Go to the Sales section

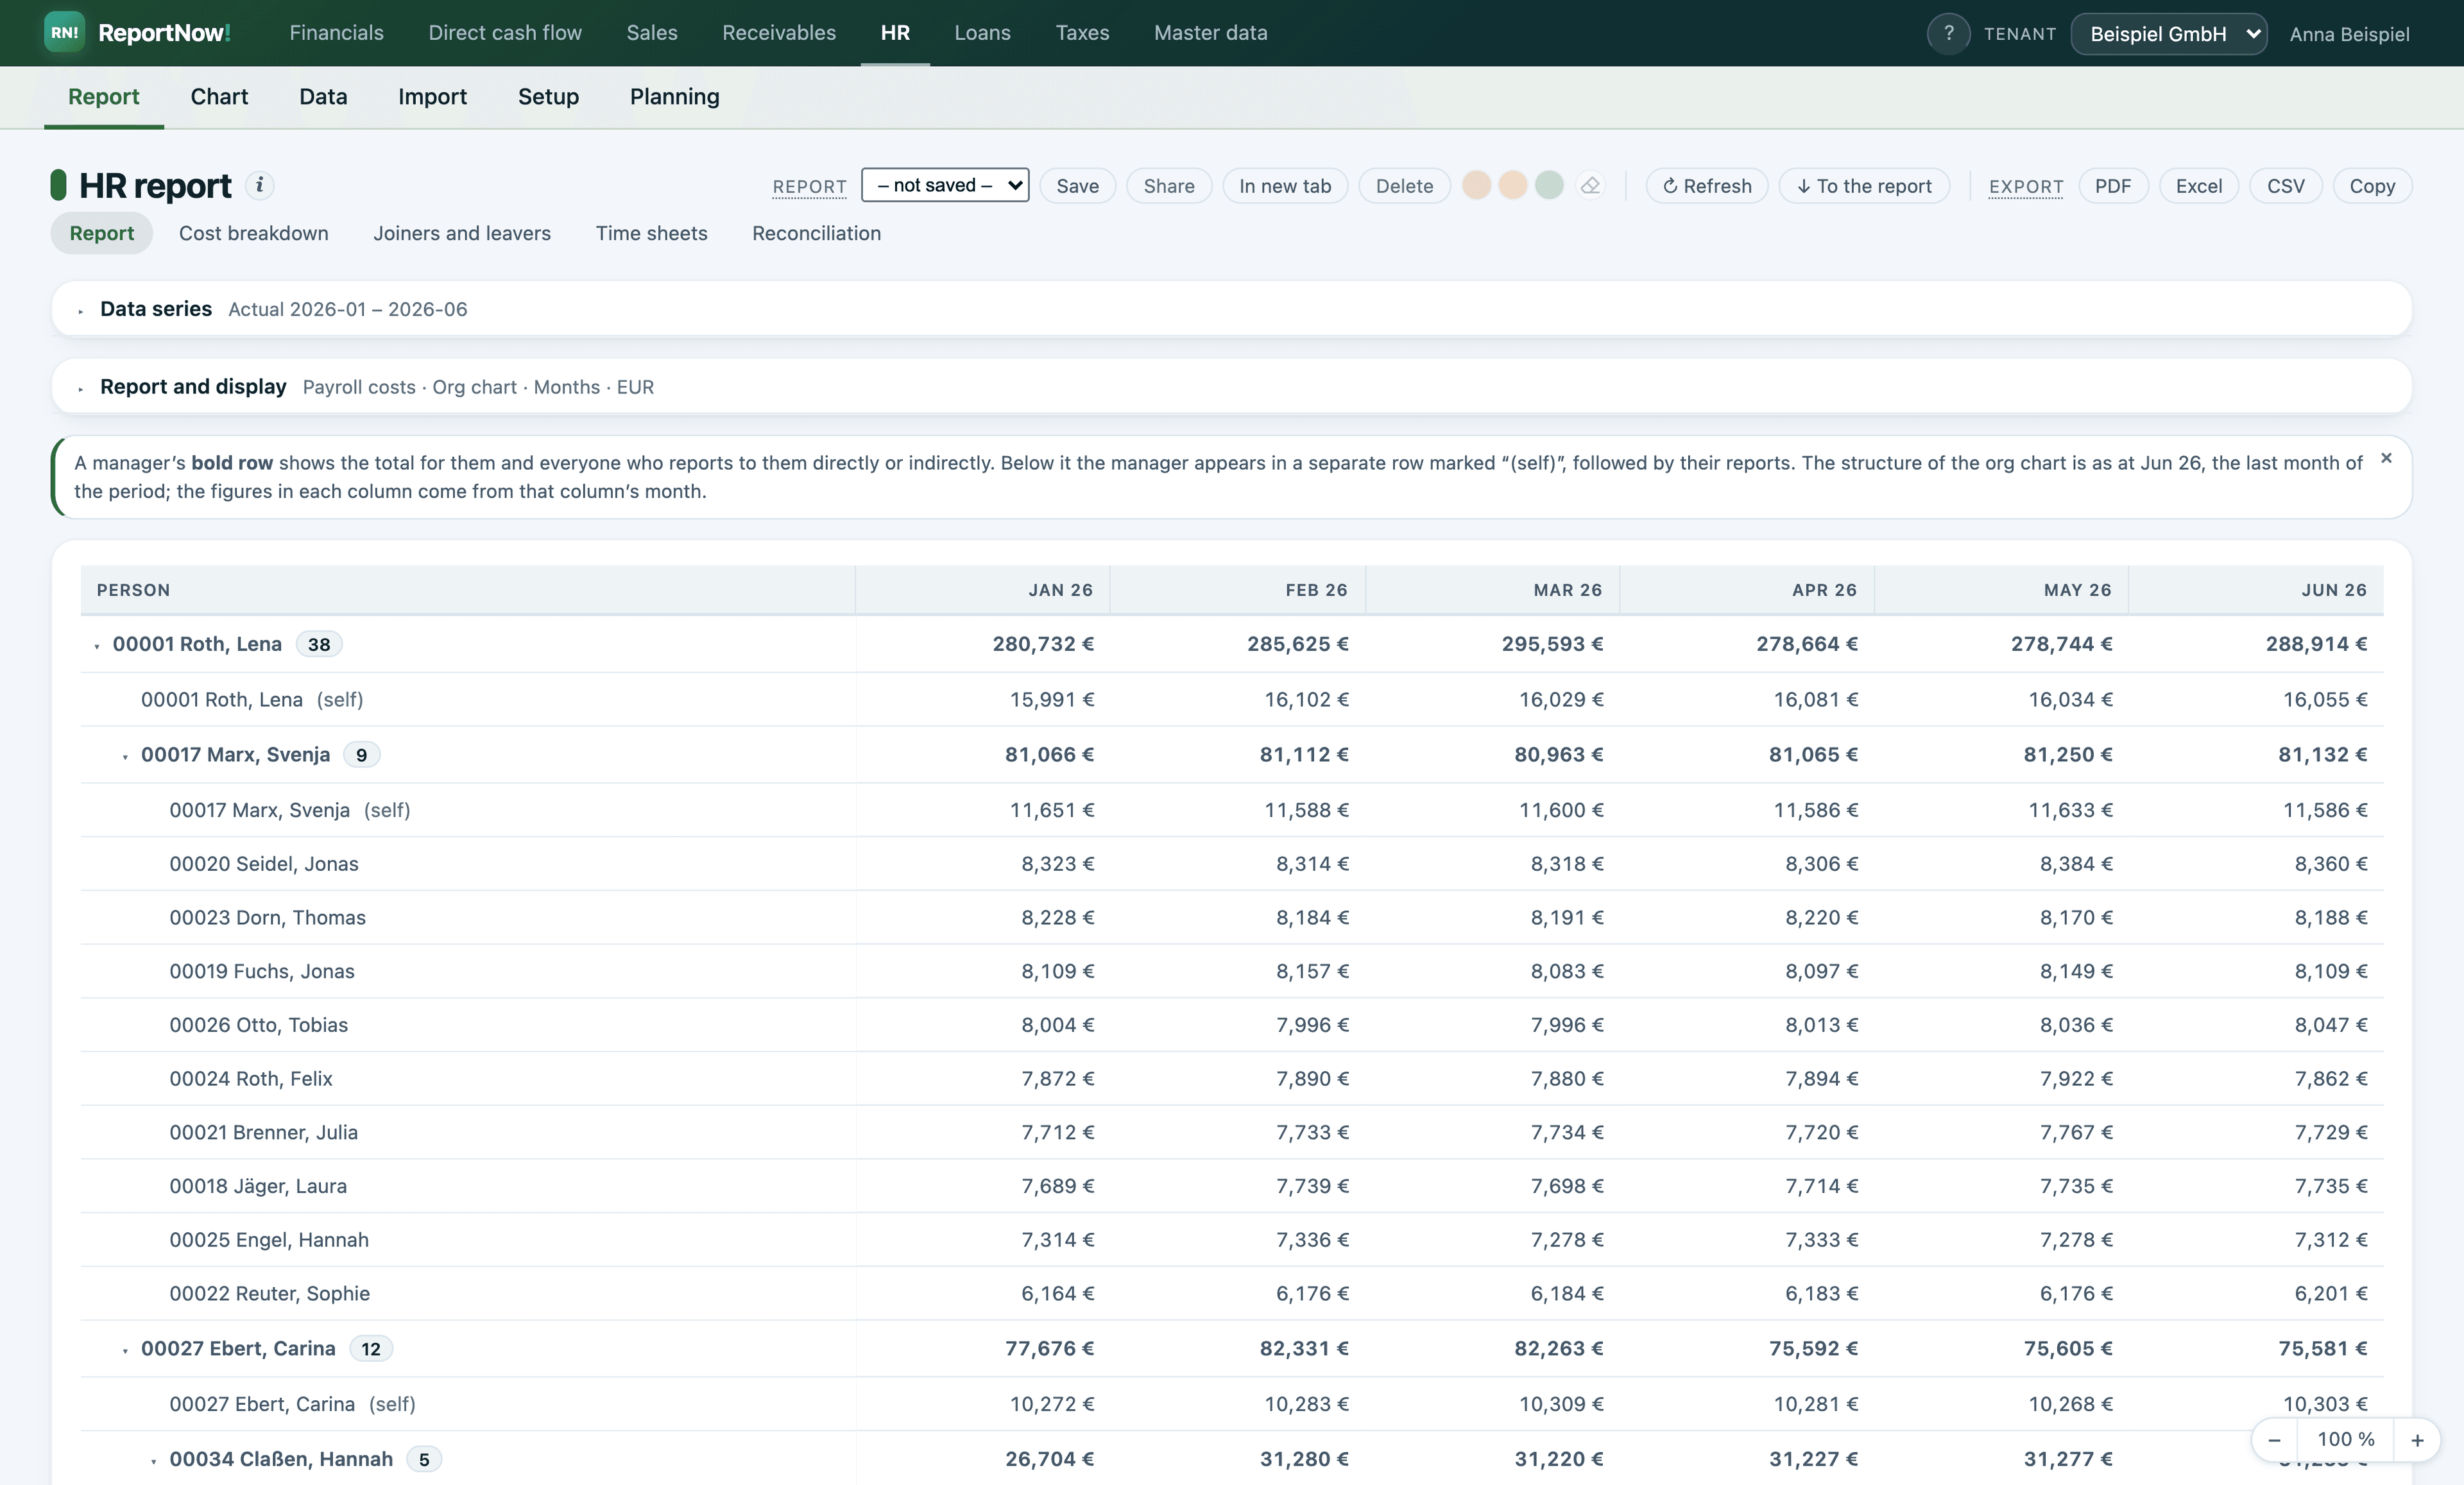pos(652,33)
